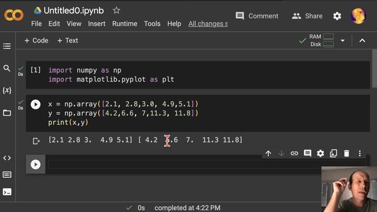Open the cell editor settings gear
Image resolution: width=377 pixels, height=212 pixels.
tap(320, 153)
